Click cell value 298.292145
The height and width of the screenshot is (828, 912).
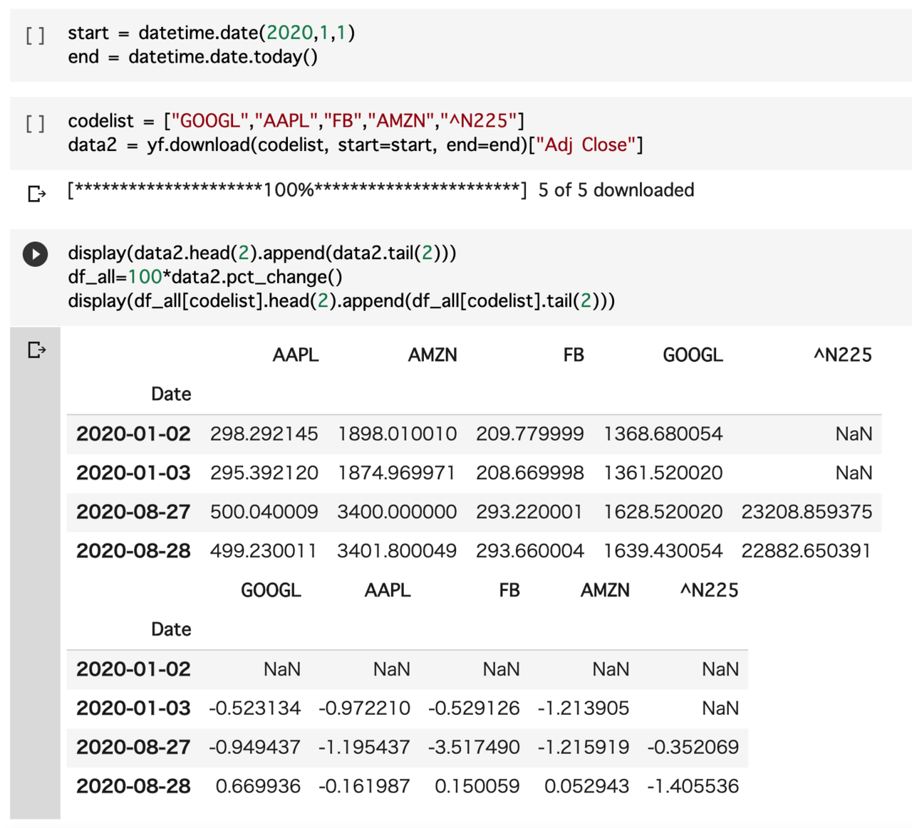(264, 434)
